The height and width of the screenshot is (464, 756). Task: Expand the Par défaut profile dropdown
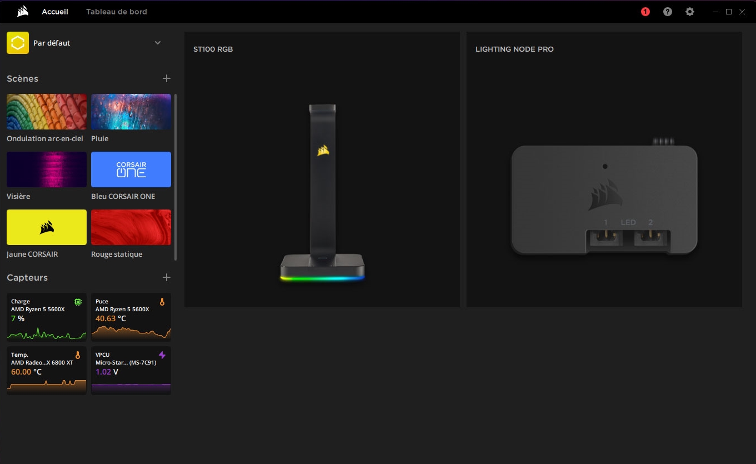[x=158, y=43]
